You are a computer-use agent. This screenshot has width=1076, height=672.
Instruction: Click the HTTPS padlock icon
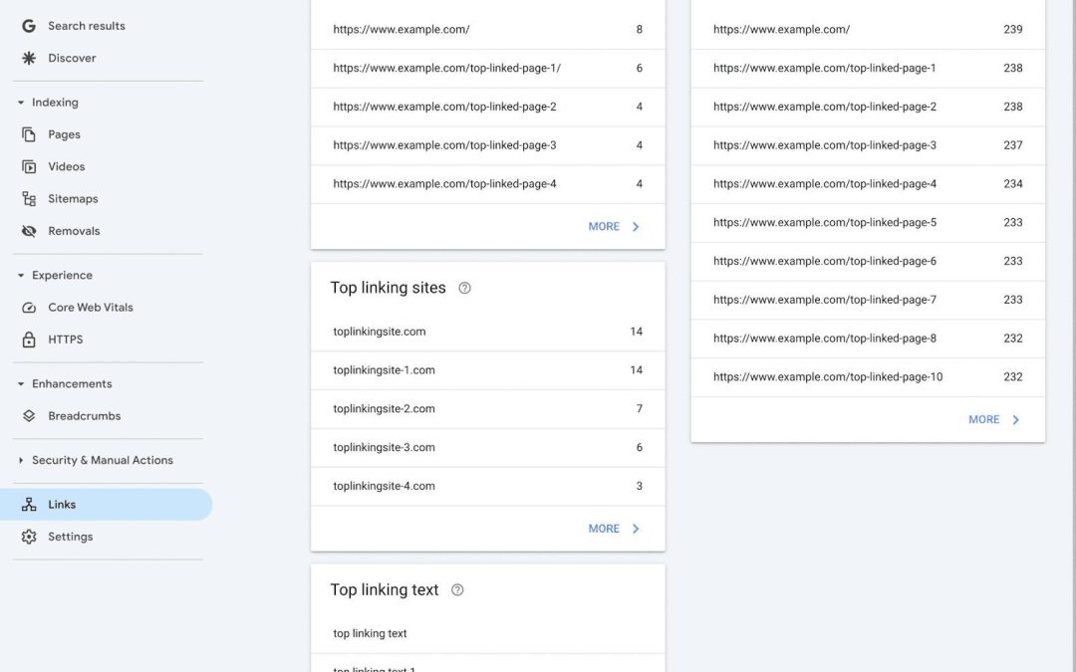29,339
